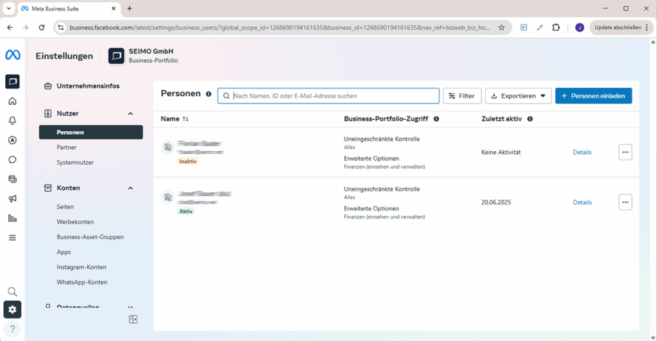The image size is (657, 341).
Task: Open Apps under Konten
Action: click(64, 252)
